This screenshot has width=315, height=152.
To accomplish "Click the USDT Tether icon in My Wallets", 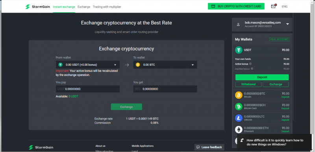I will click(x=239, y=50).
